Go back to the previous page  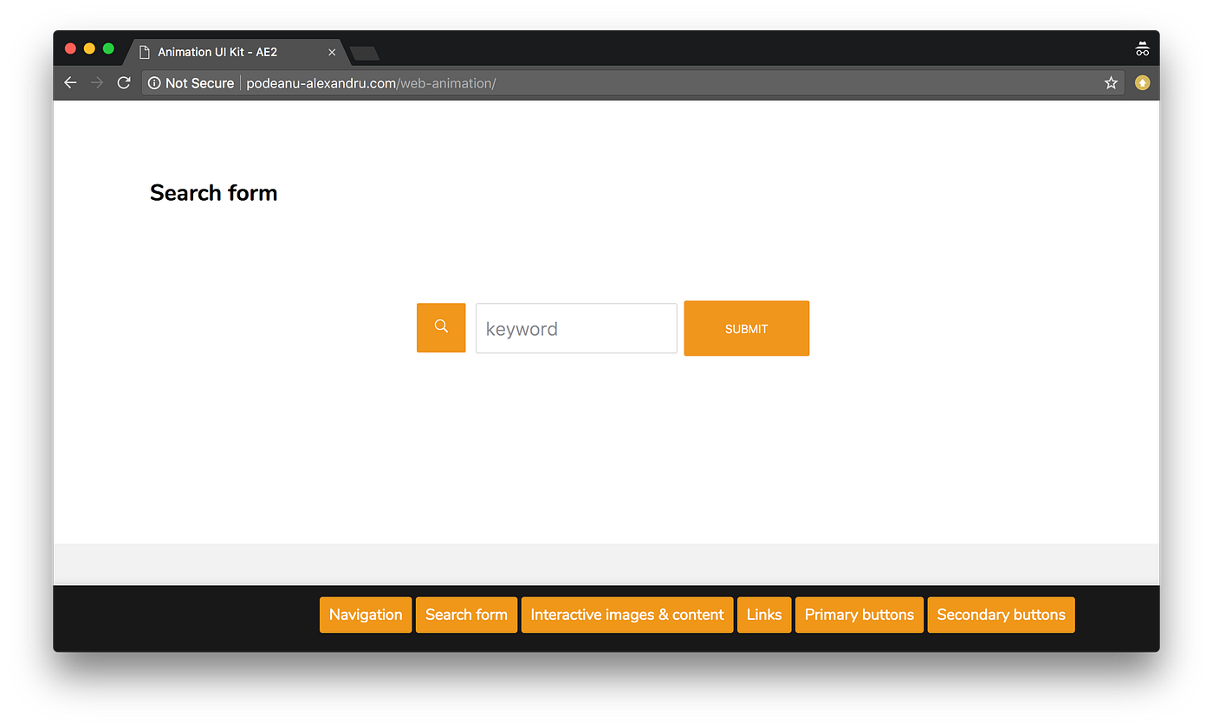(x=70, y=82)
